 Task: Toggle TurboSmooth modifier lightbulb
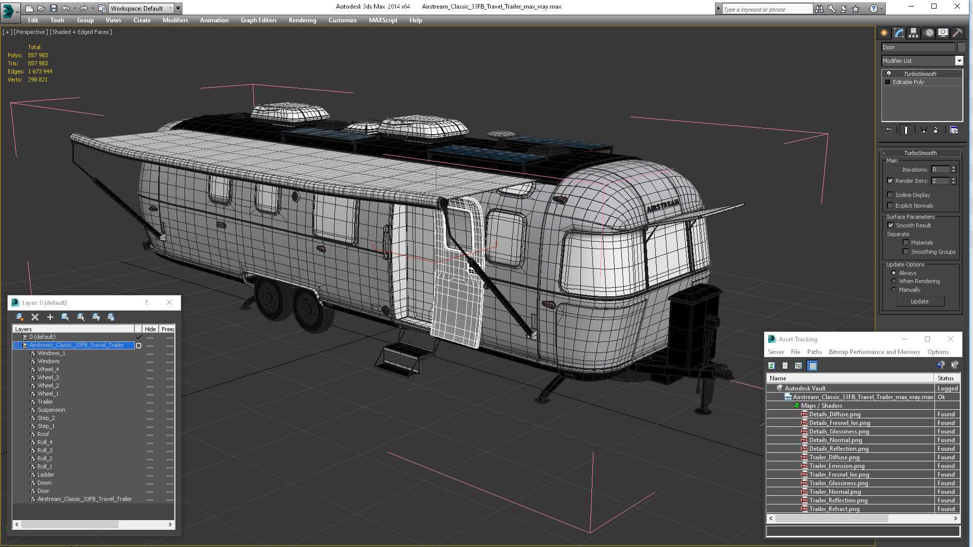pos(888,74)
